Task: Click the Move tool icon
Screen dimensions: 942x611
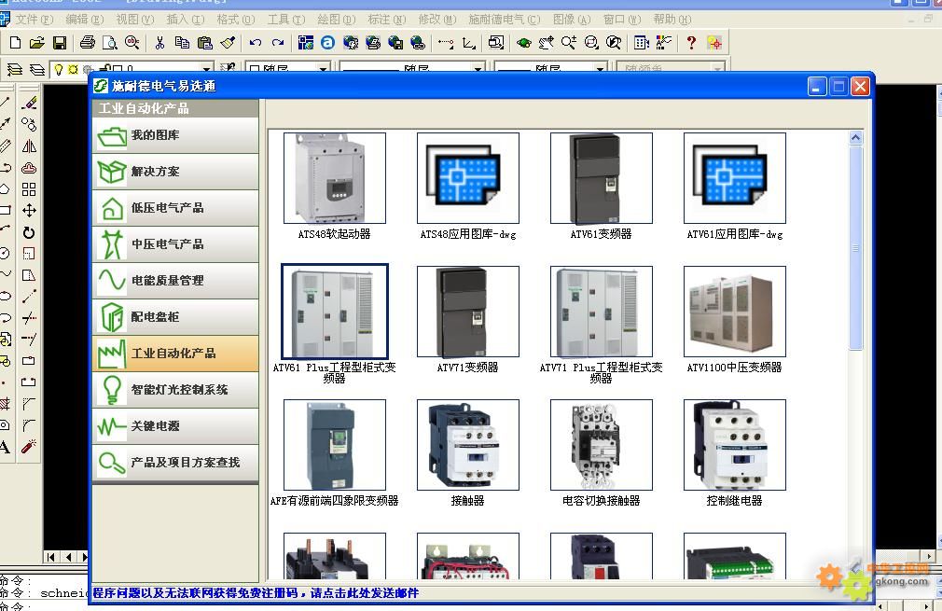Action: tap(29, 210)
